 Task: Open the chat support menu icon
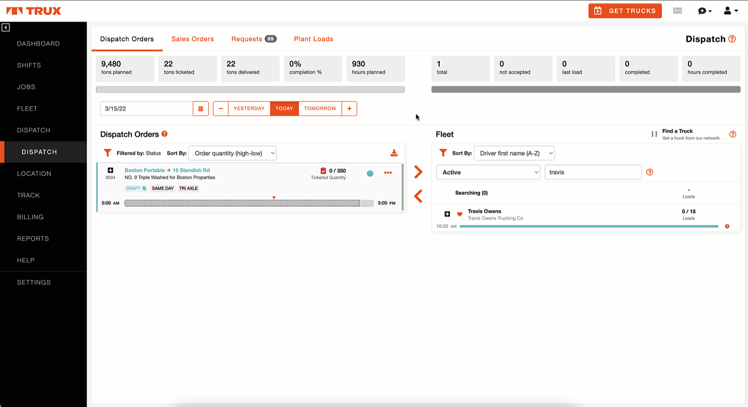tap(705, 11)
